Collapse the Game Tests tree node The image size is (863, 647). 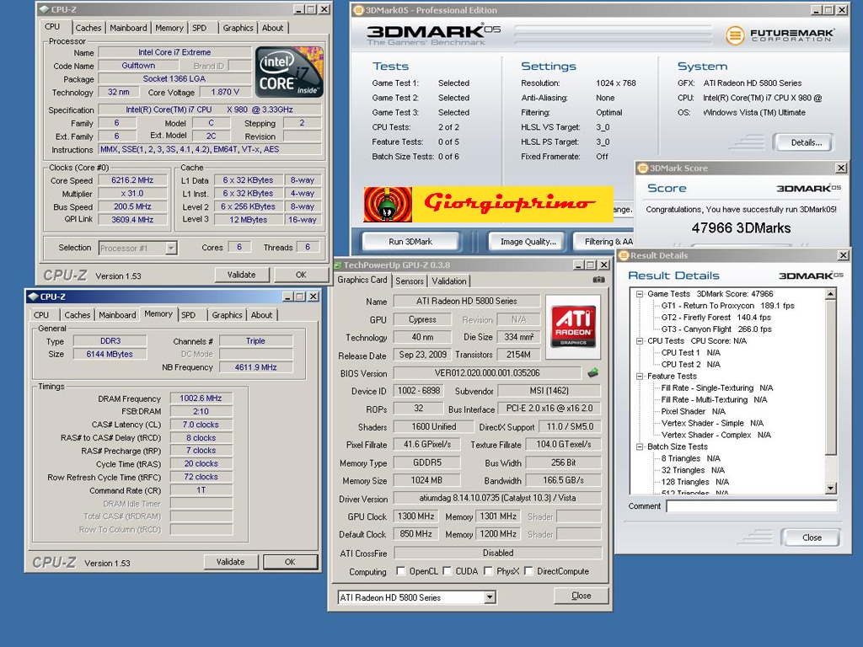coord(640,294)
